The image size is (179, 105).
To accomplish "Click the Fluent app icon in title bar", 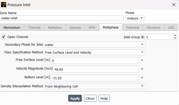I will pos(4,5).
